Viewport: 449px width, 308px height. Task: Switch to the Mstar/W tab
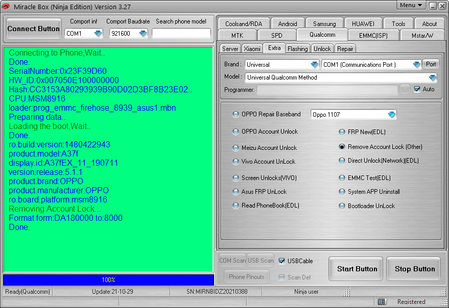[x=422, y=36]
